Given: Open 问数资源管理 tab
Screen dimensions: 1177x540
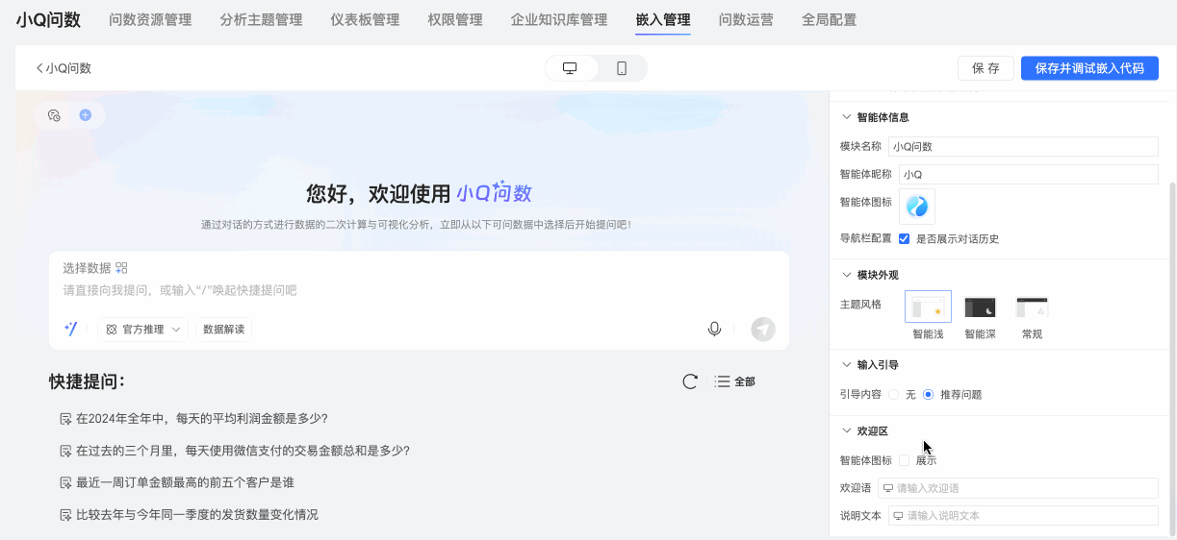Looking at the screenshot, I should [150, 19].
